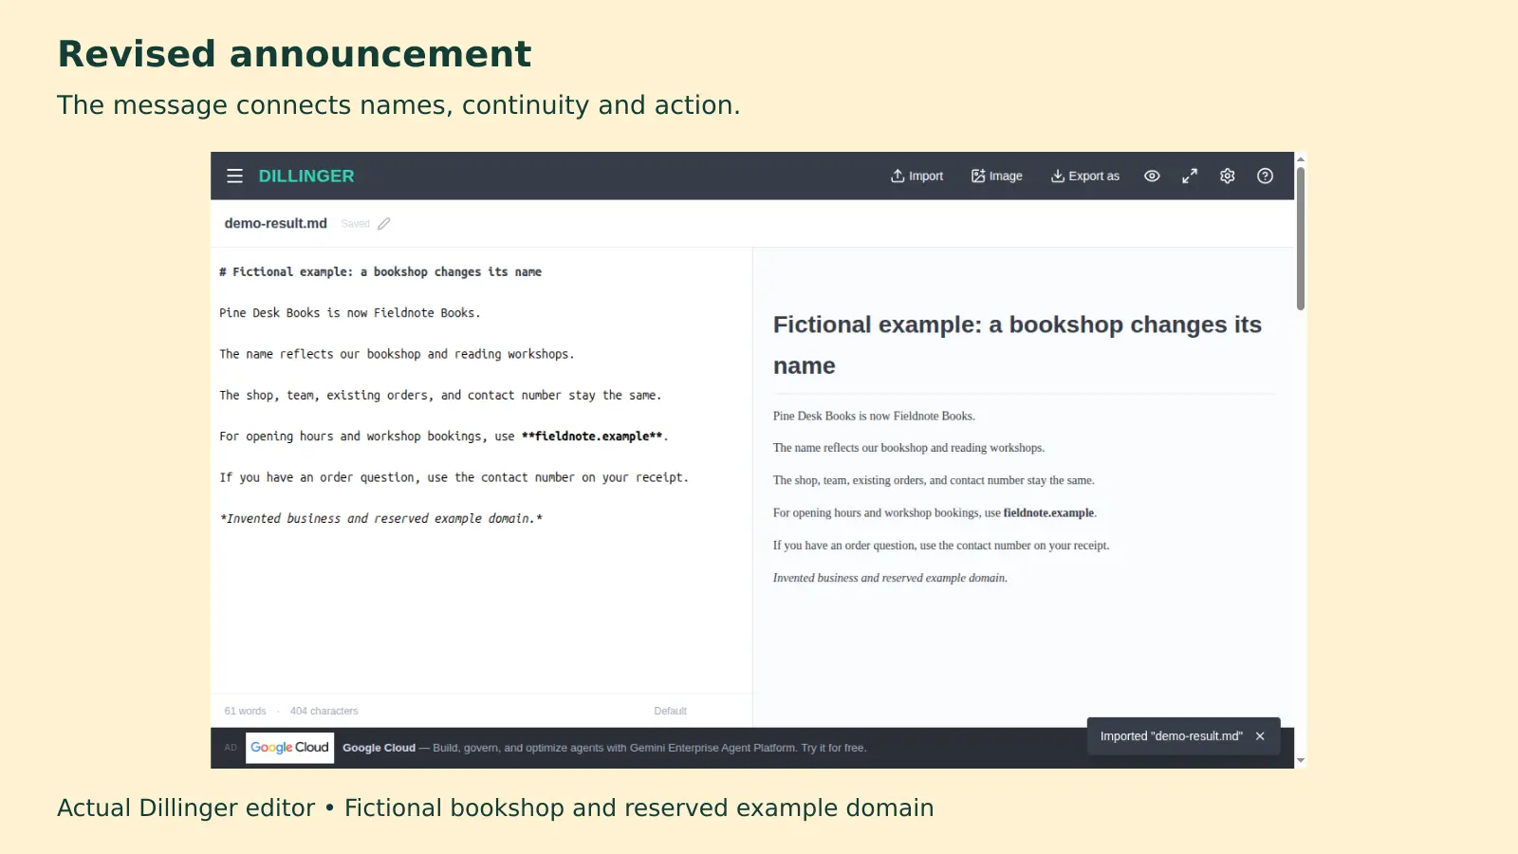
Task: Open the Export as dropdown
Action: pos(1084,176)
